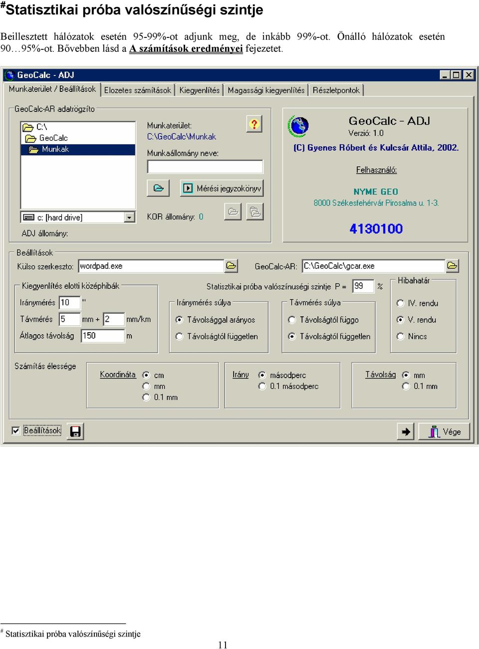
Task: Follow the A számítások eredményei link
Action: pyautogui.click(x=186, y=48)
